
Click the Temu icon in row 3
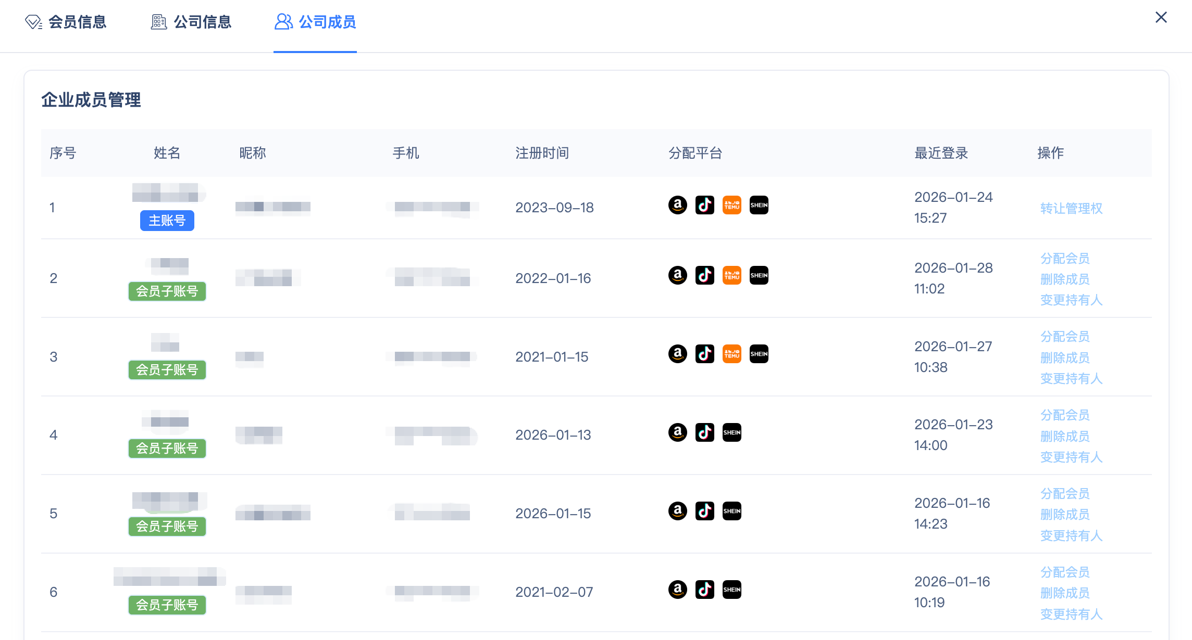[731, 354]
